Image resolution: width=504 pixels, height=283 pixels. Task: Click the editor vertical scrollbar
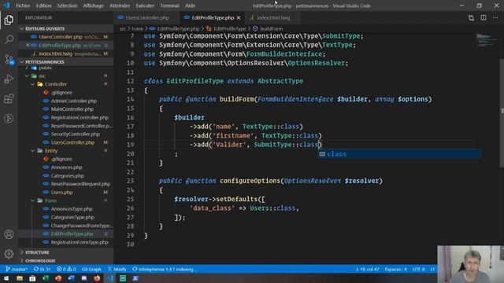502,112
